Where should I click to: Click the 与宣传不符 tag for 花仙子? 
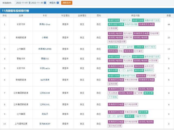point(140,116)
